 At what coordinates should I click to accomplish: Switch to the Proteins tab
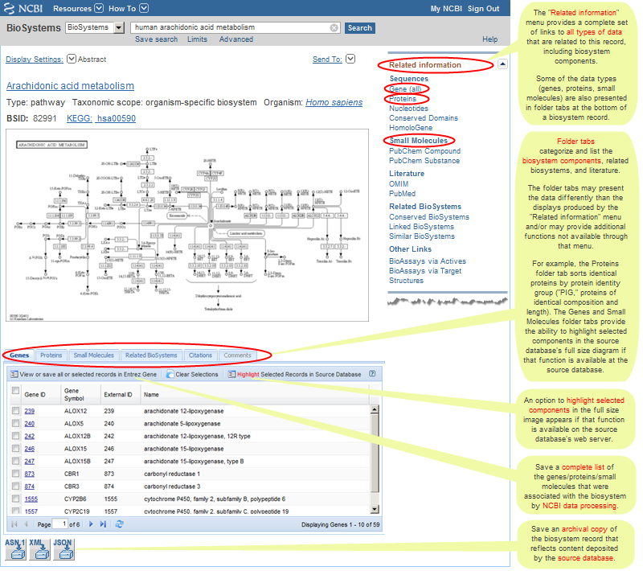(51, 355)
